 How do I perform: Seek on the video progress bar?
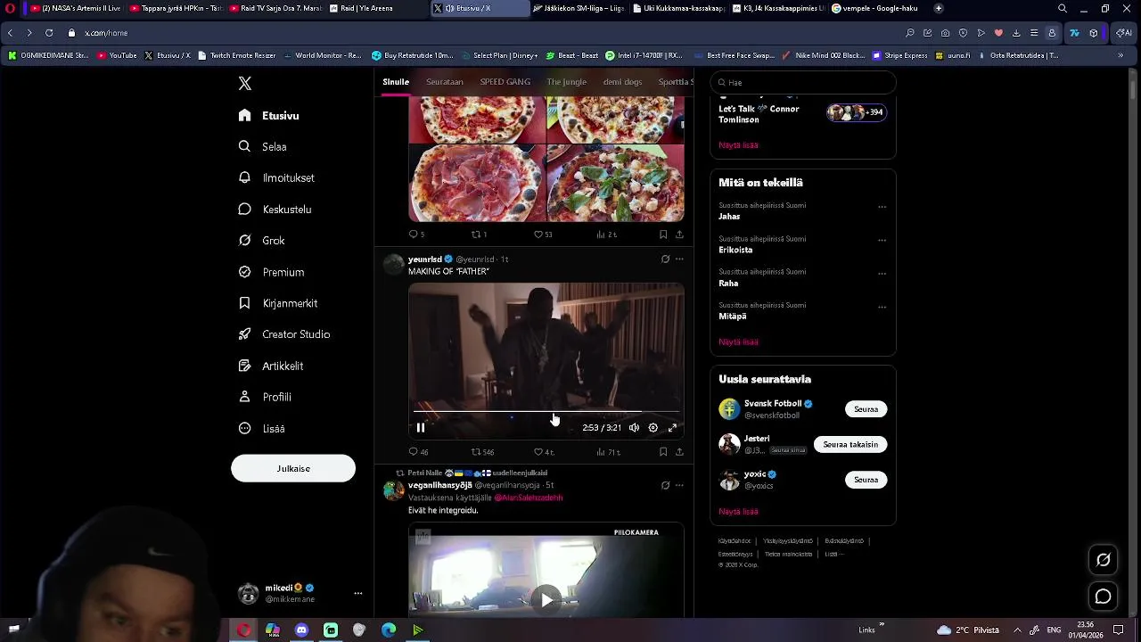(x=546, y=413)
